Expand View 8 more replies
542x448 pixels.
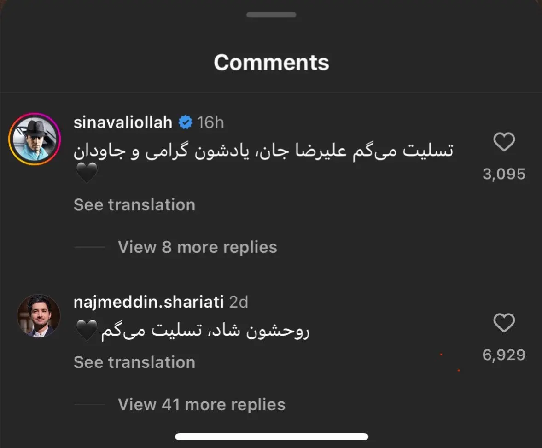point(197,247)
